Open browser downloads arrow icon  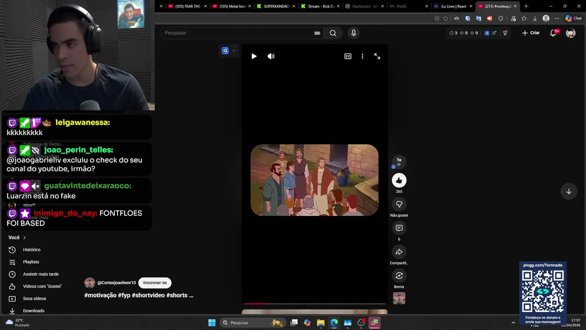[x=535, y=18]
